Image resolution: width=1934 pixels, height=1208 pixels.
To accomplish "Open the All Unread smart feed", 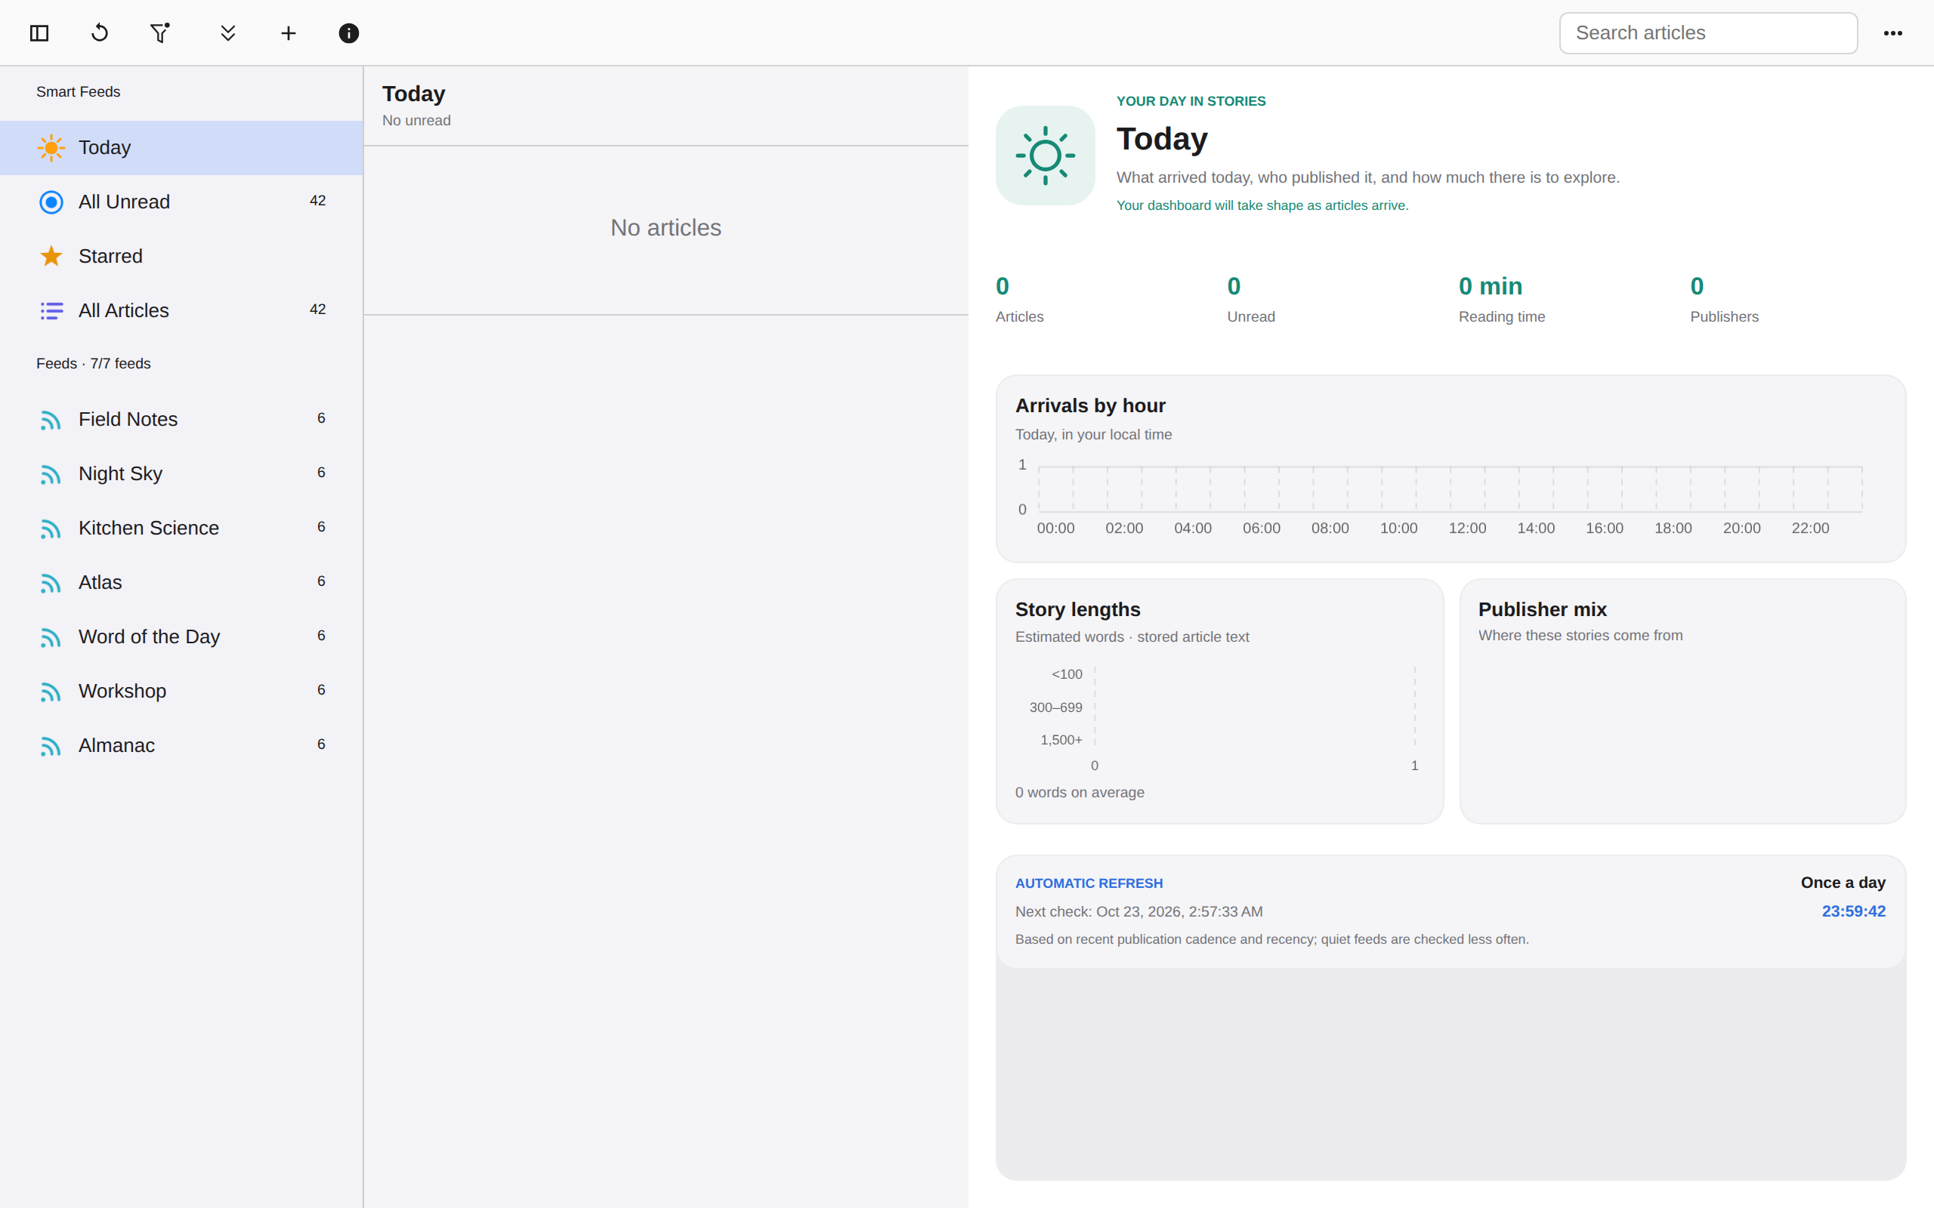I will (x=181, y=202).
